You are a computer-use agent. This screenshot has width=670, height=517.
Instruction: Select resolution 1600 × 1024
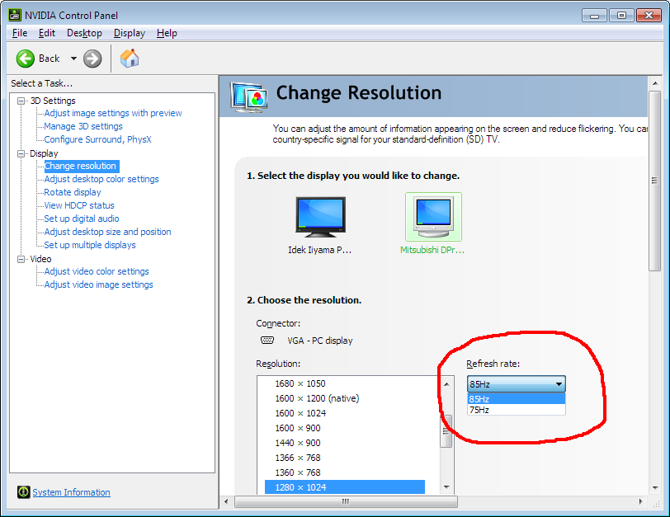click(300, 413)
